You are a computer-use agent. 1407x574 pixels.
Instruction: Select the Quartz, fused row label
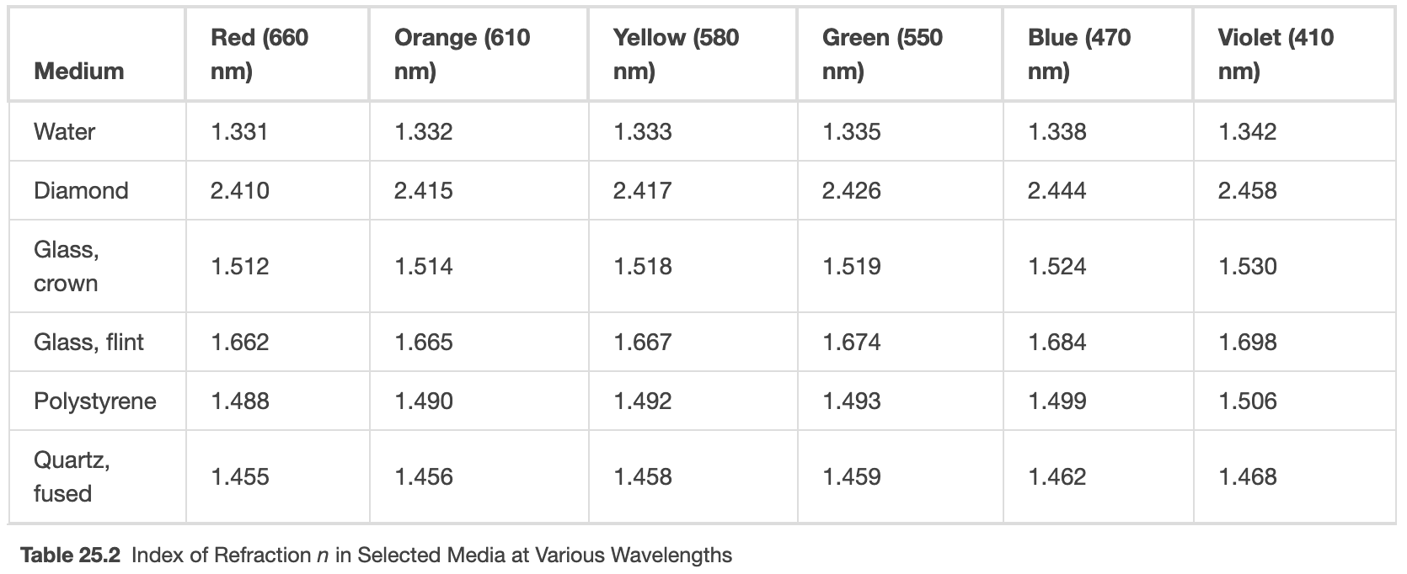click(72, 476)
